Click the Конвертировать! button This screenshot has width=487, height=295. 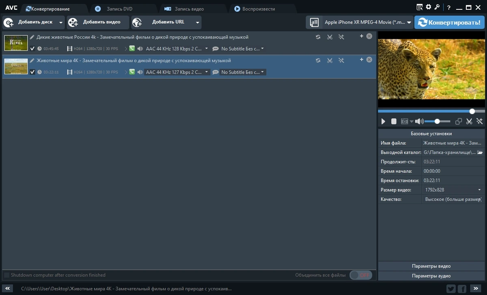coord(449,22)
